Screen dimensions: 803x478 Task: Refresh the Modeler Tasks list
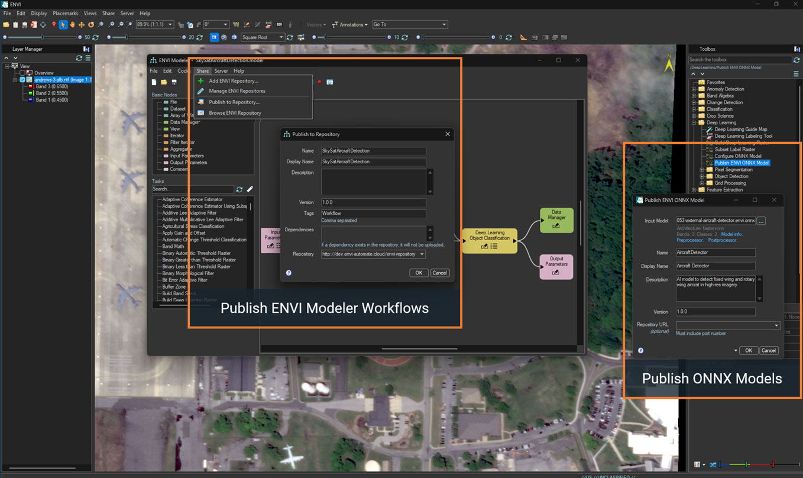239,189
